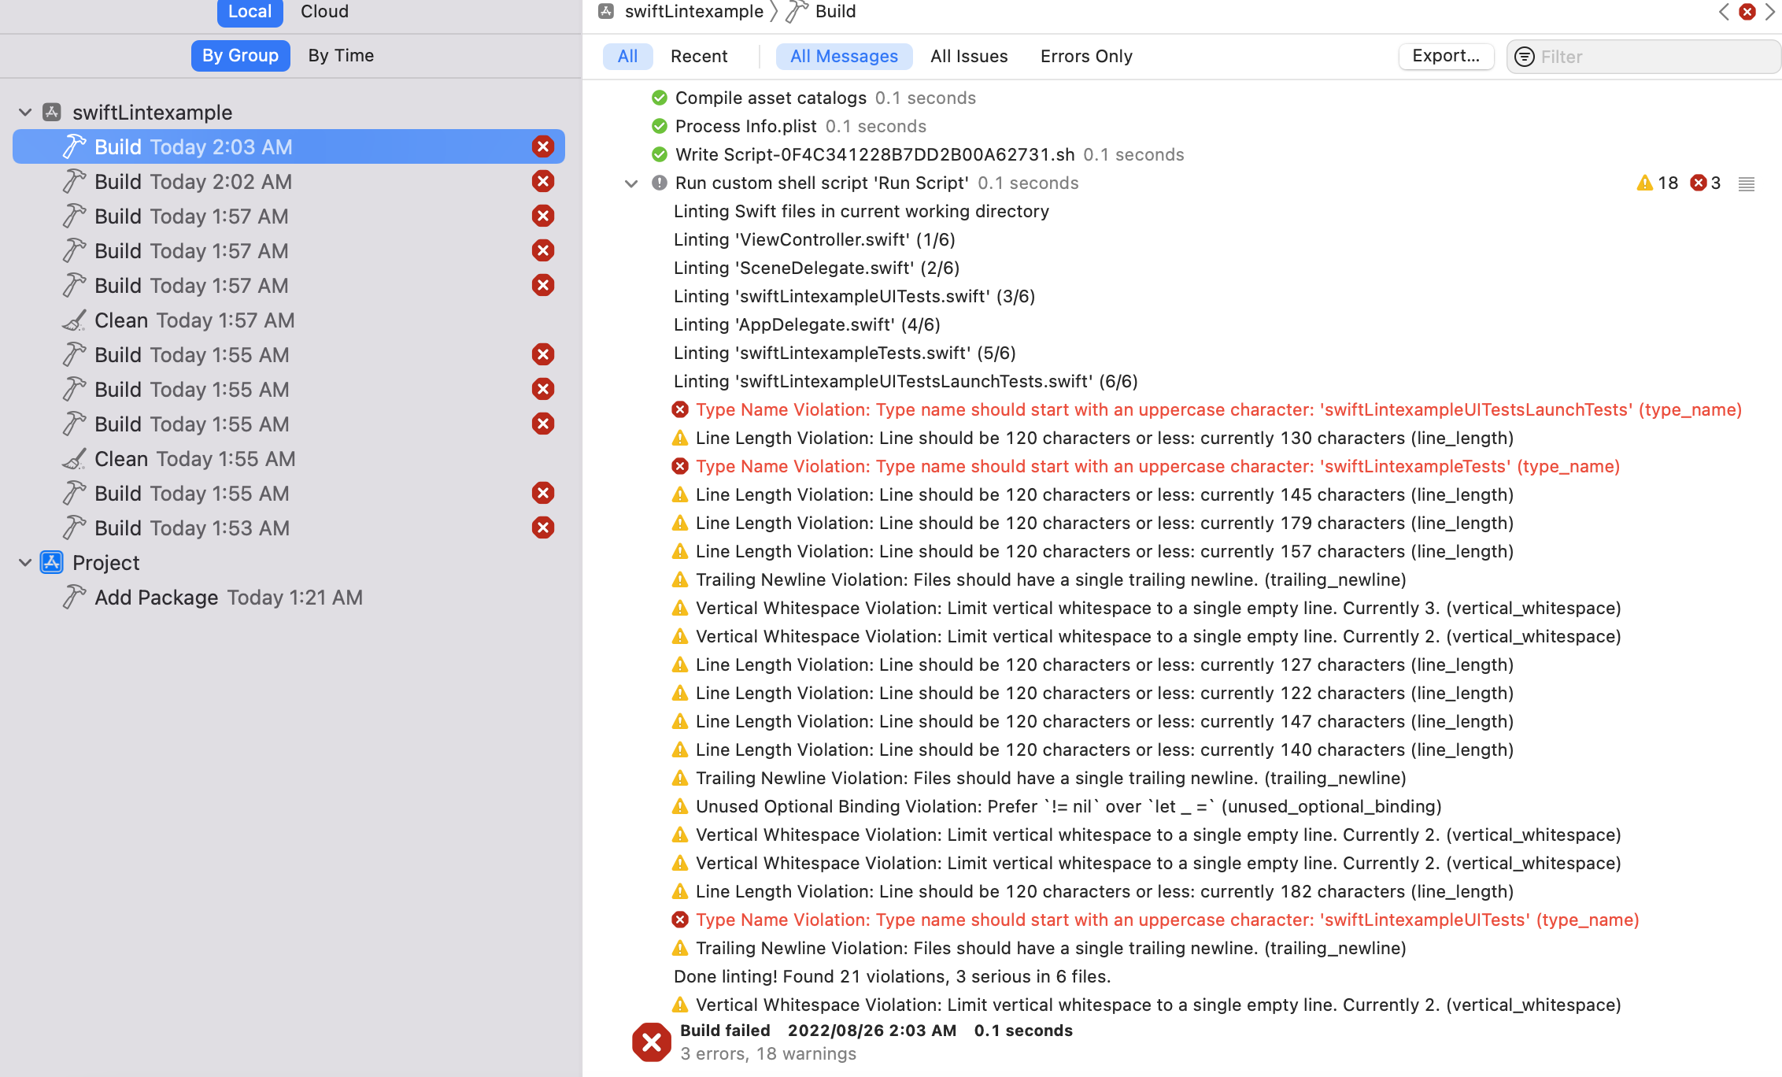Select the Recent tab
The image size is (1782, 1077).
699,57
